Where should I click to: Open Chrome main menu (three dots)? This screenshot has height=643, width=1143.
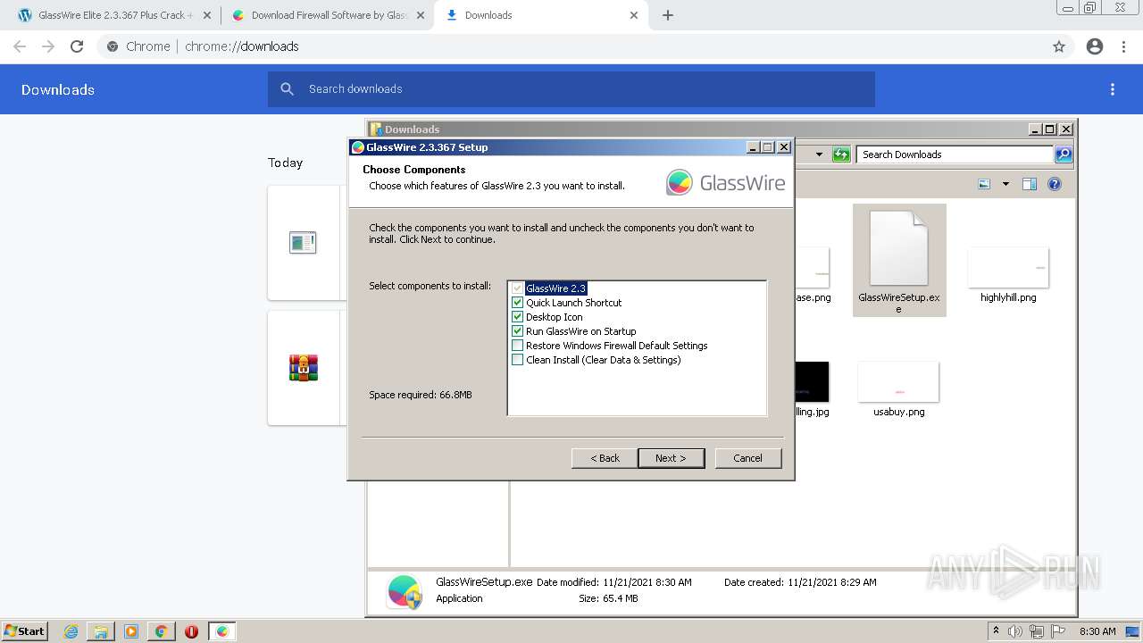[1124, 46]
